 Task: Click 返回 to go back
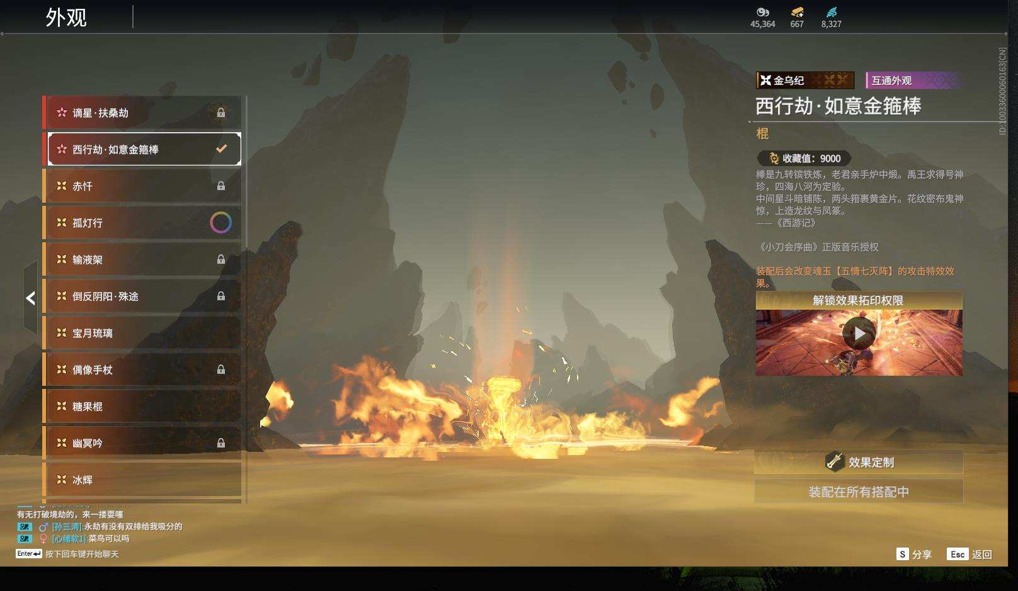pyautogui.click(x=982, y=554)
